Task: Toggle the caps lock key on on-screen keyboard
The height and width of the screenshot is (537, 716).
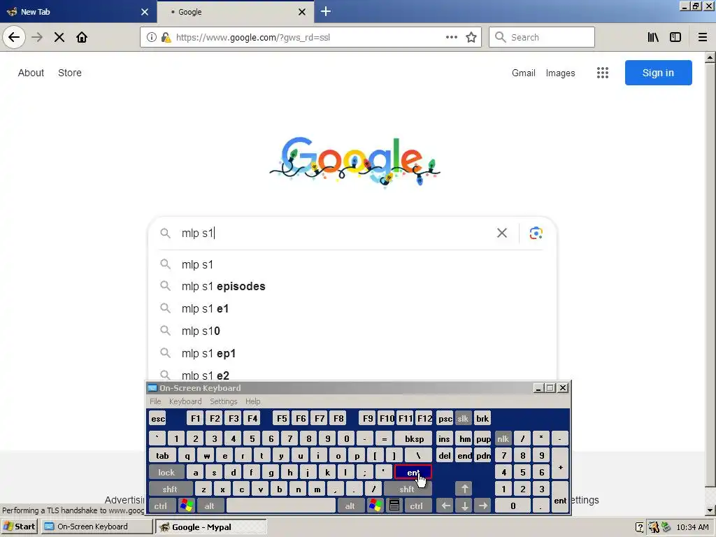Action: click(x=166, y=472)
